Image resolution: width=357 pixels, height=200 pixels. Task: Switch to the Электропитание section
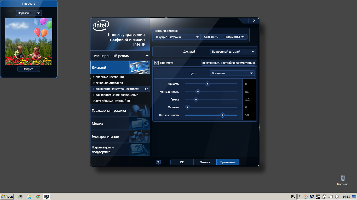point(120,136)
